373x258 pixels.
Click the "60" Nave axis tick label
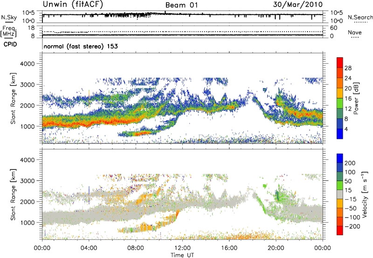tap(334, 28)
